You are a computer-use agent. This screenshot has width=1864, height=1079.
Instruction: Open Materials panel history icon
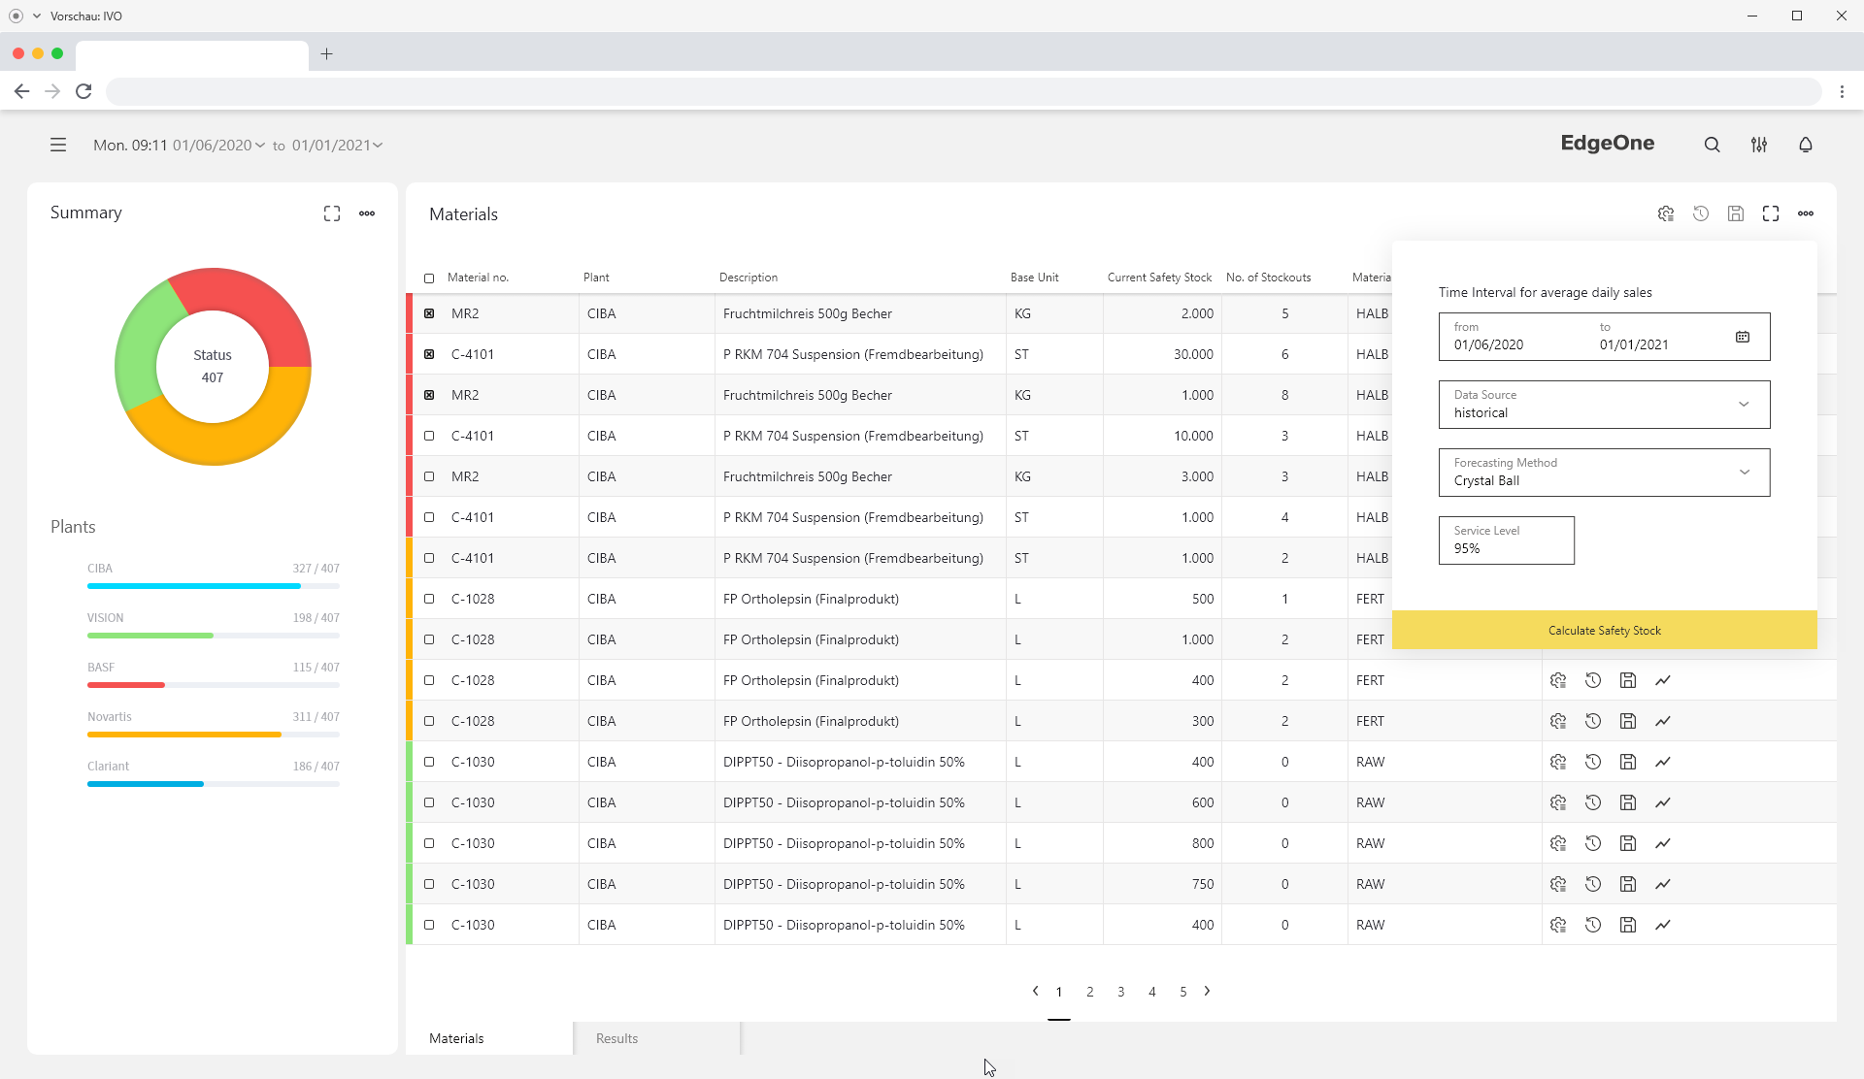click(1700, 213)
